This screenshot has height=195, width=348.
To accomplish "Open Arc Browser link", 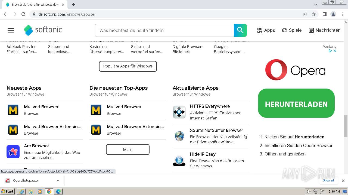I will click(36, 146).
